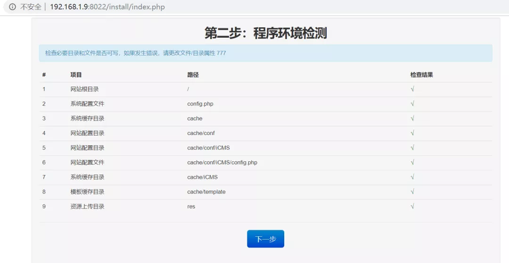Click the heading 第二步：程序环境检测

point(265,33)
